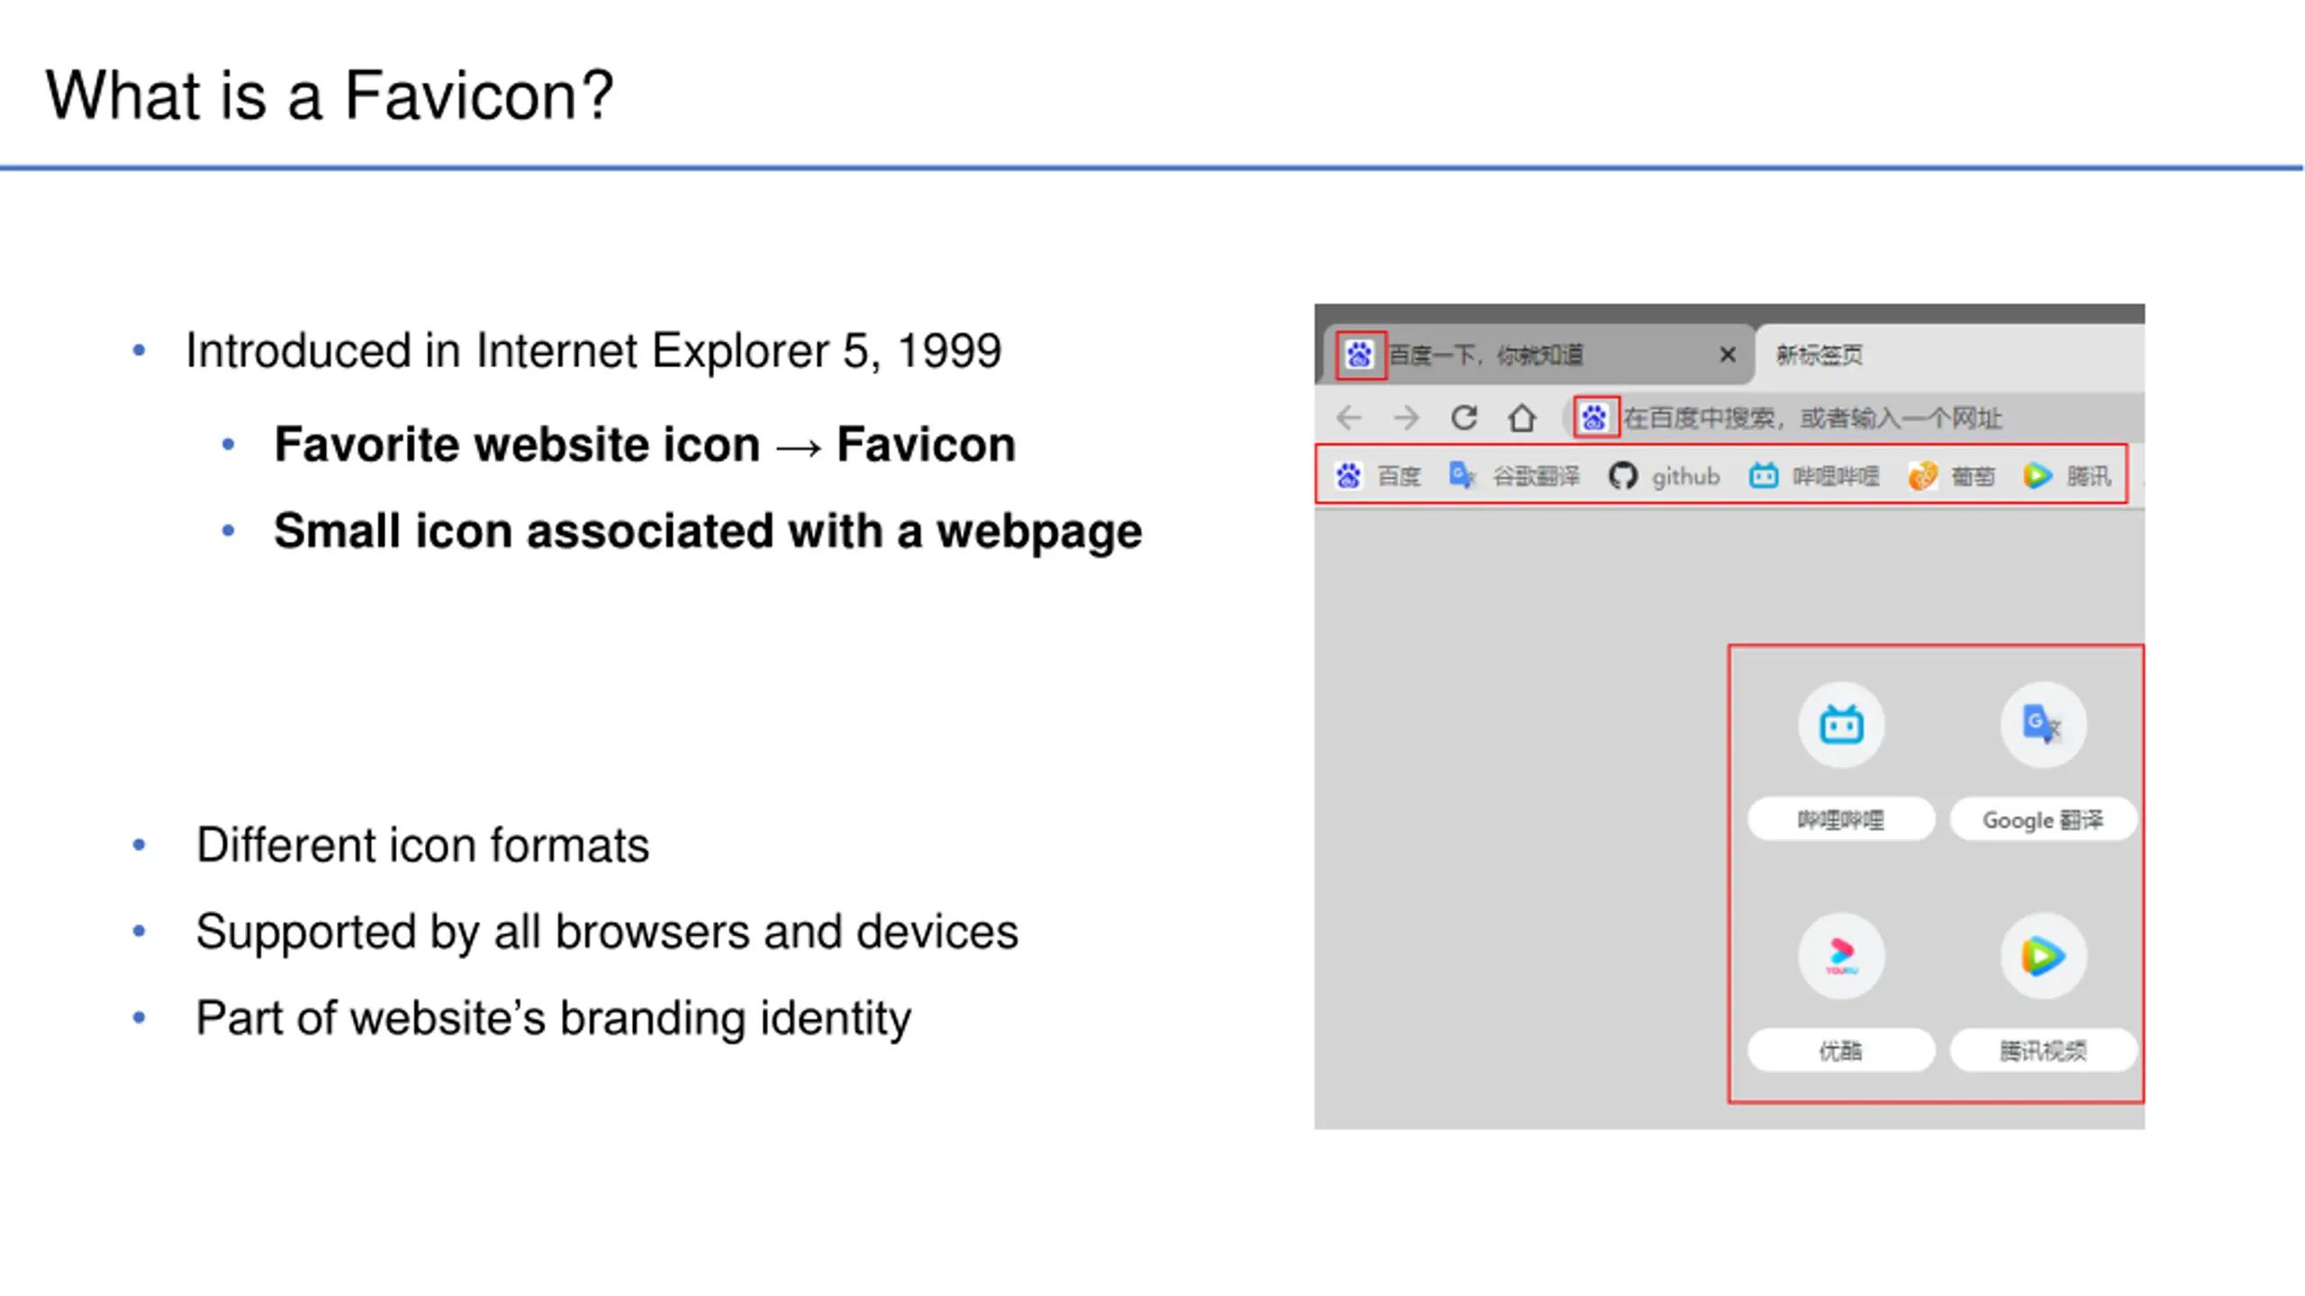The height and width of the screenshot is (1296, 2305).
Task: Open the Baidu paw bookmark icon
Action: [1348, 475]
